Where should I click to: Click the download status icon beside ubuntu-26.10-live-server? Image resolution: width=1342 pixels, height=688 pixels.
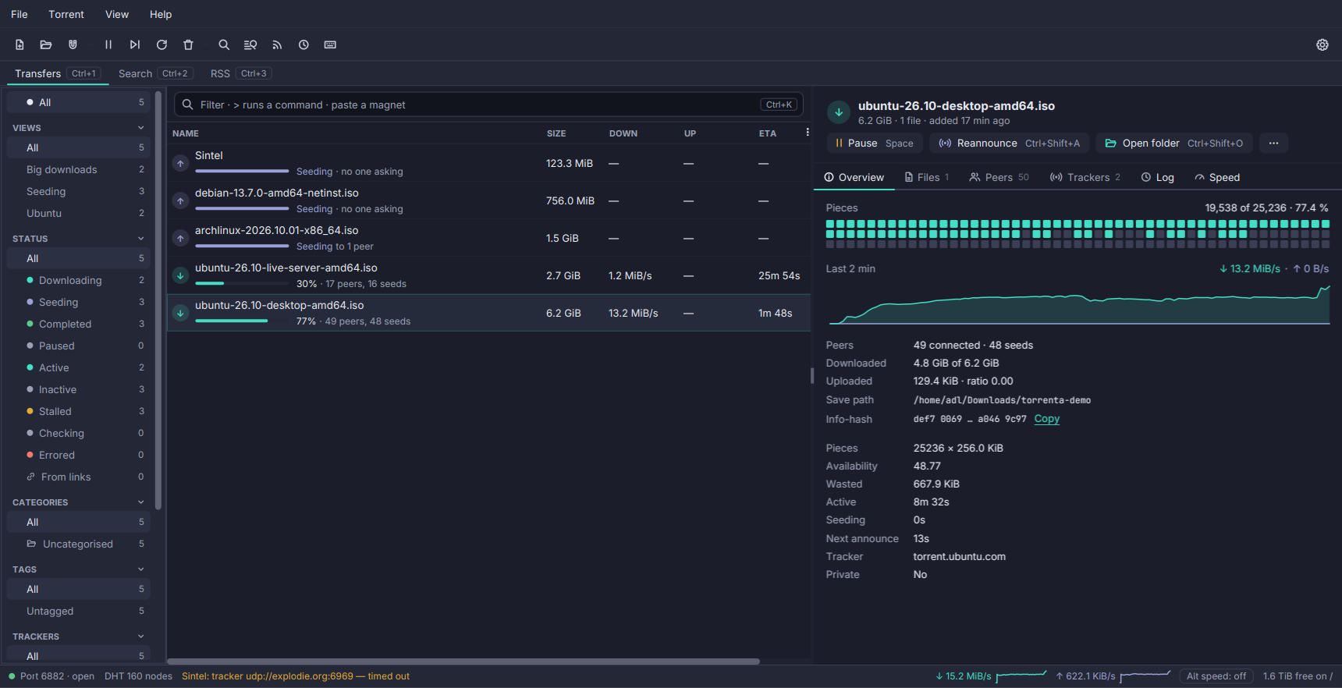(x=180, y=275)
